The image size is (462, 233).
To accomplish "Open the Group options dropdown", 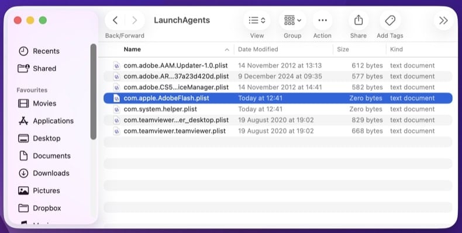I will (x=292, y=20).
